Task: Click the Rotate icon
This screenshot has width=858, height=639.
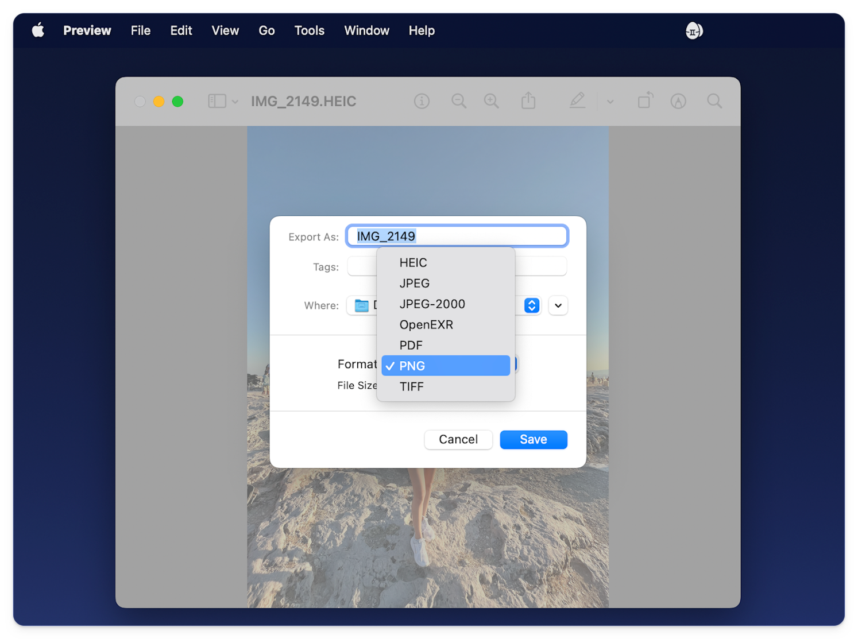Action: coord(644,100)
